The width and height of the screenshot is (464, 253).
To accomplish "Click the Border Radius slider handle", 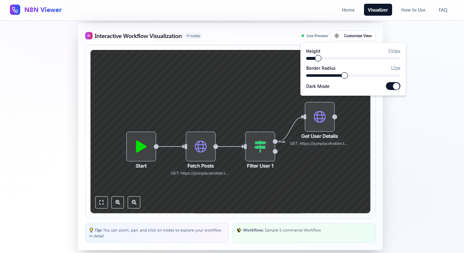I will click(345, 76).
